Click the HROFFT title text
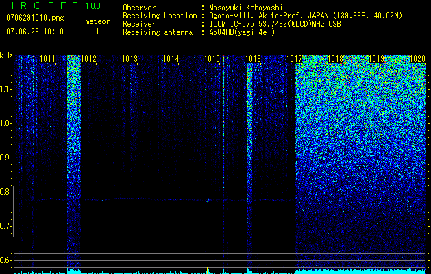This screenshot has width=431, height=274. pos(42,5)
